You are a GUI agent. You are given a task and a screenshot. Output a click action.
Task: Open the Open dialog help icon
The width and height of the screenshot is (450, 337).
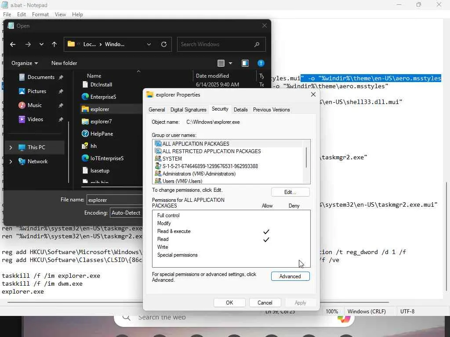tap(261, 63)
